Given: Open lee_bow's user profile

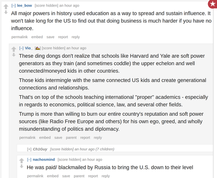Looking at the screenshot, I should click(25, 6).
